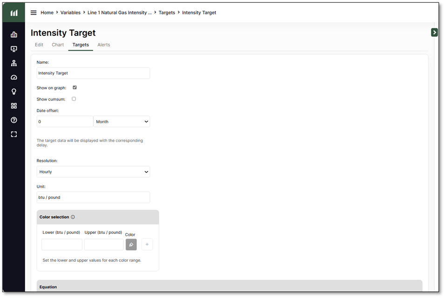Go to Targets breadcrumb
This screenshot has height=298, width=445.
tap(167, 13)
